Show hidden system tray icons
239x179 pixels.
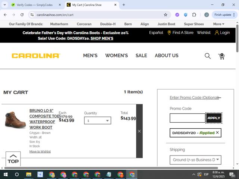pyautogui.click(x=193, y=175)
